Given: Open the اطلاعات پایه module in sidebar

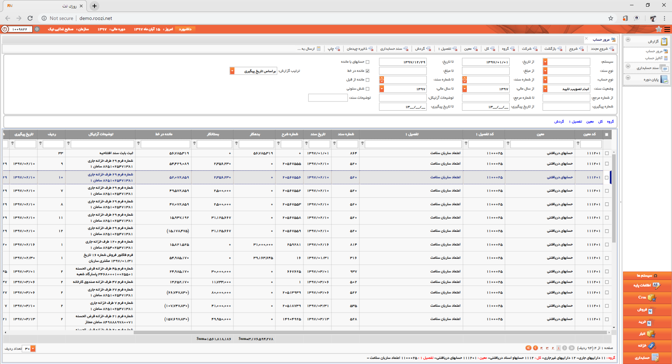Looking at the screenshot, I should click(x=647, y=286).
